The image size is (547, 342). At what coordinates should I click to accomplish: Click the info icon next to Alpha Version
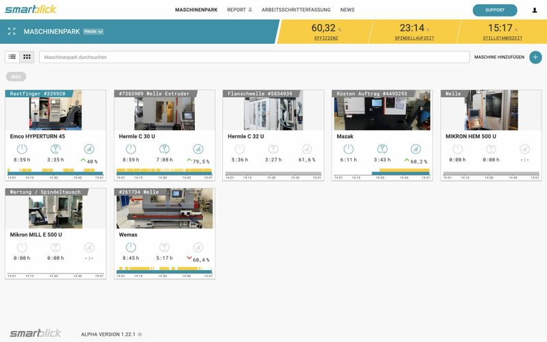point(140,334)
